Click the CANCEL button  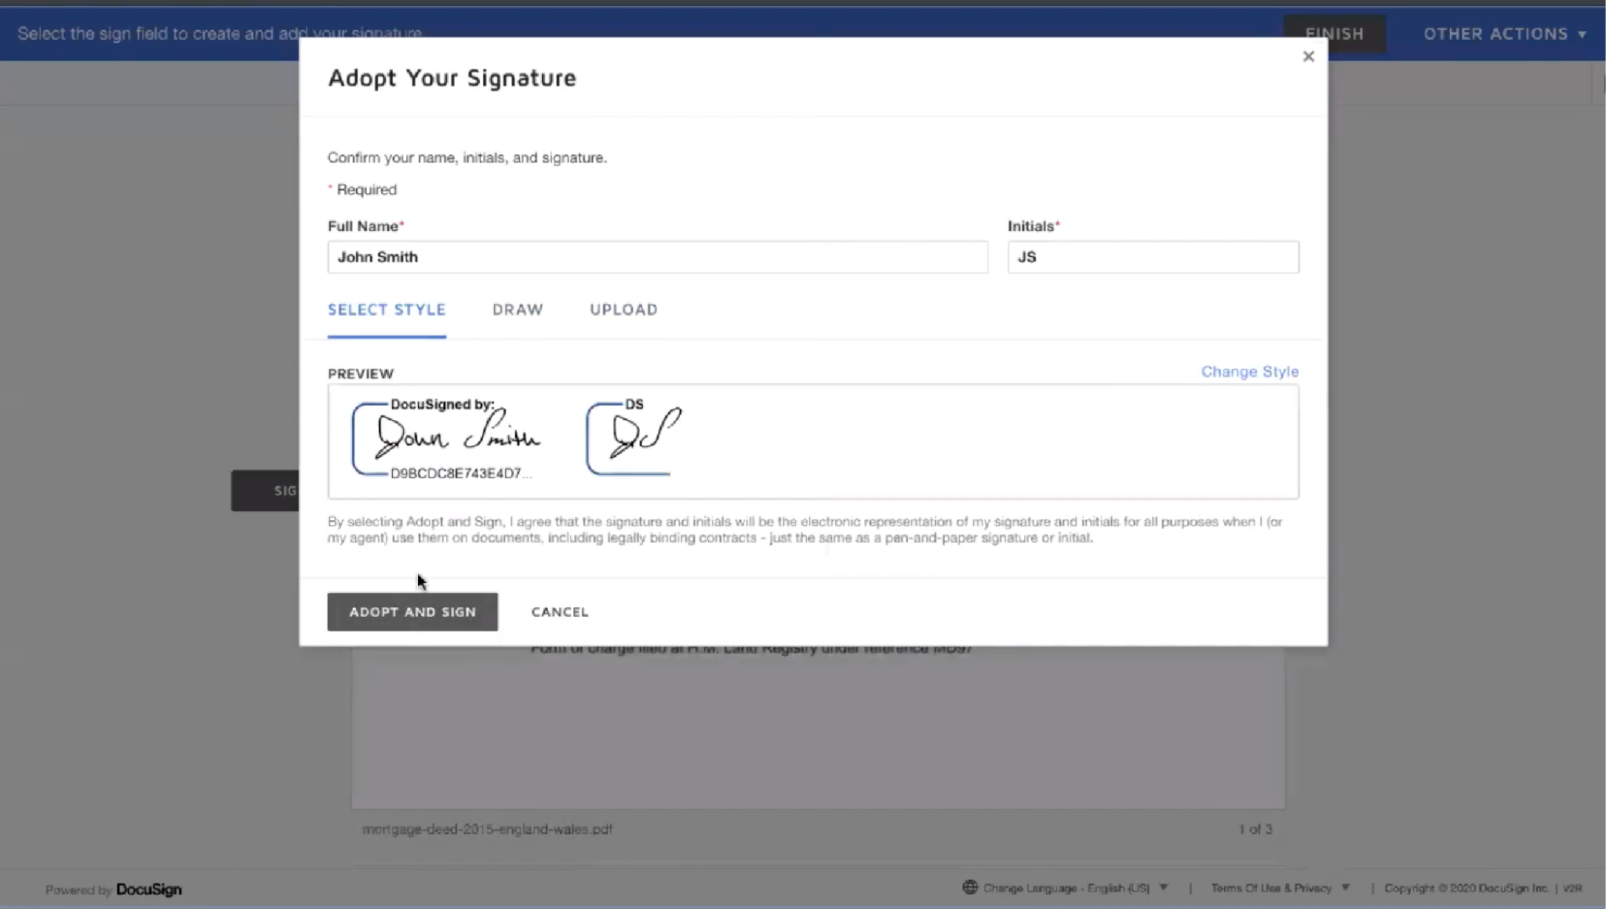559,611
